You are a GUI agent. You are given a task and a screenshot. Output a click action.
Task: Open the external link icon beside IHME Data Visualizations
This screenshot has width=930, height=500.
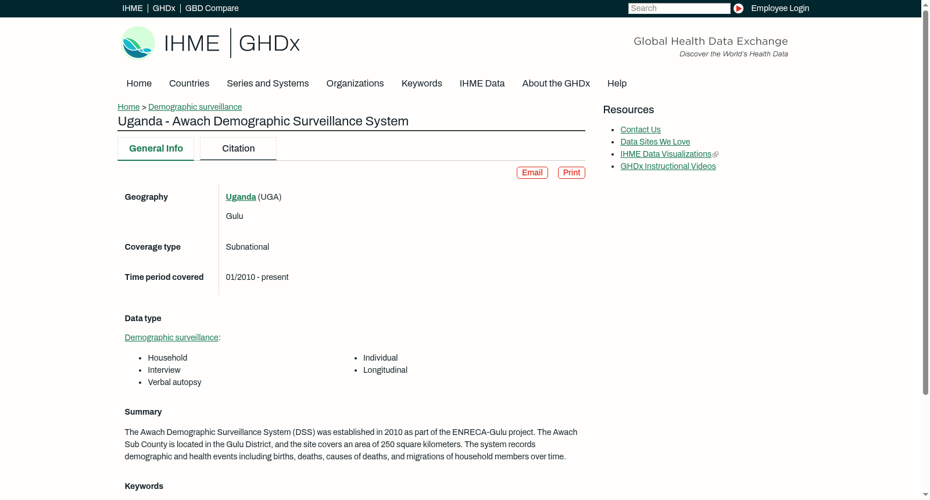tap(716, 154)
